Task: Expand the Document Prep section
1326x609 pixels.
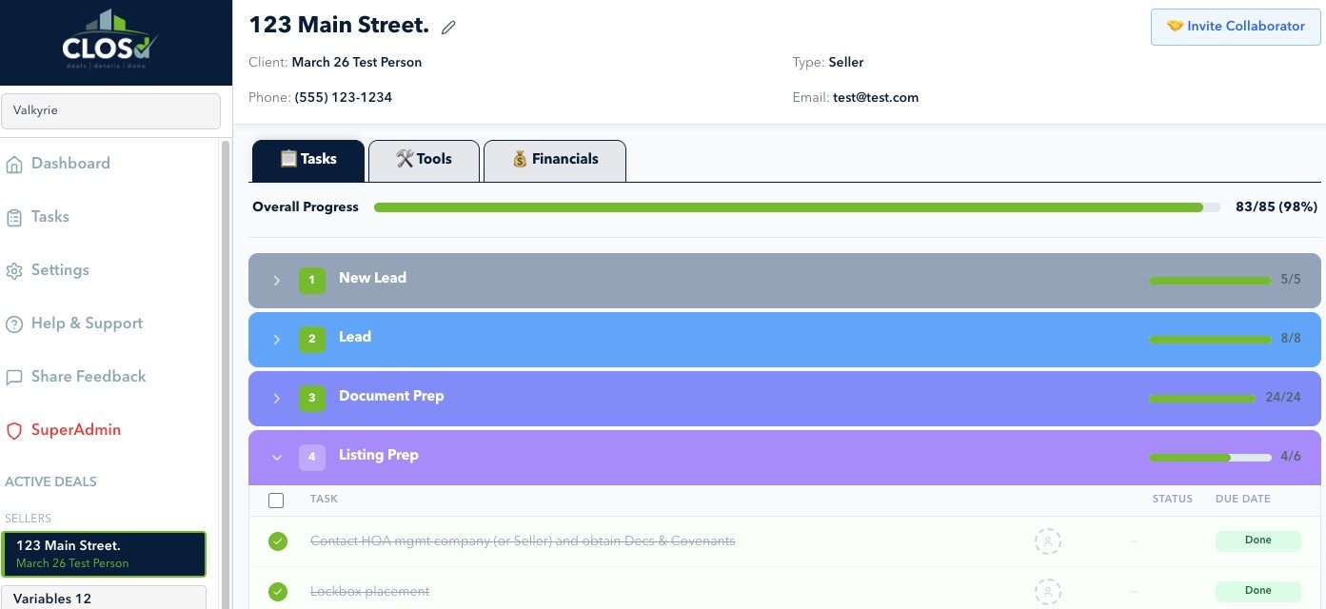Action: click(x=276, y=399)
